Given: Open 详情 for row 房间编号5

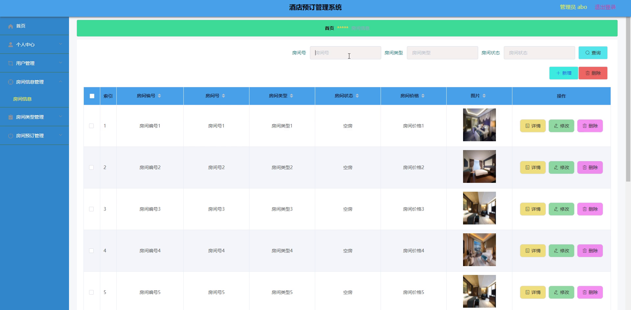Looking at the screenshot, I should [533, 292].
